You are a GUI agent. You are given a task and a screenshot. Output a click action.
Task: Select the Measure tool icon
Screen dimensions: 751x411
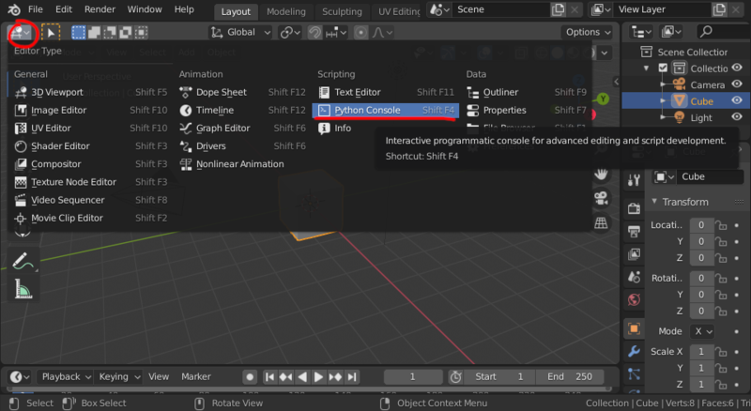pyautogui.click(x=22, y=289)
